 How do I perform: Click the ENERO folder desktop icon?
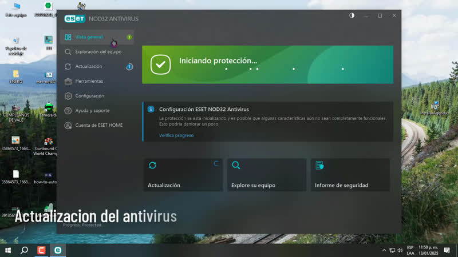(x=16, y=77)
